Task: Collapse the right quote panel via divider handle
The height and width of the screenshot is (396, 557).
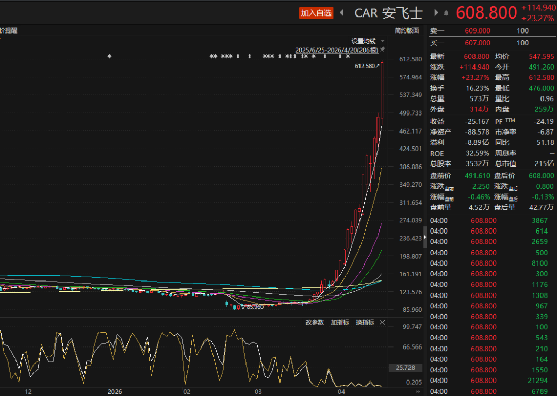Action: [x=425, y=237]
